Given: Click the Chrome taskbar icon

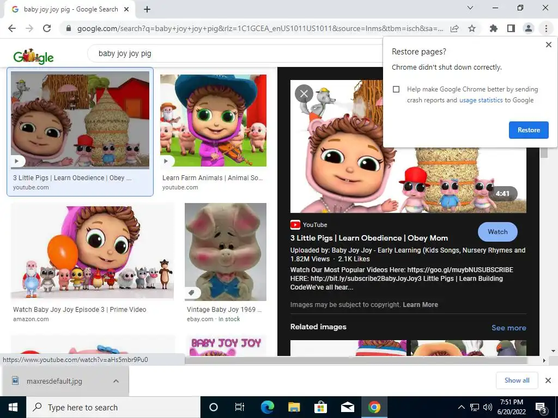Looking at the screenshot, I should pyautogui.click(x=374, y=407).
